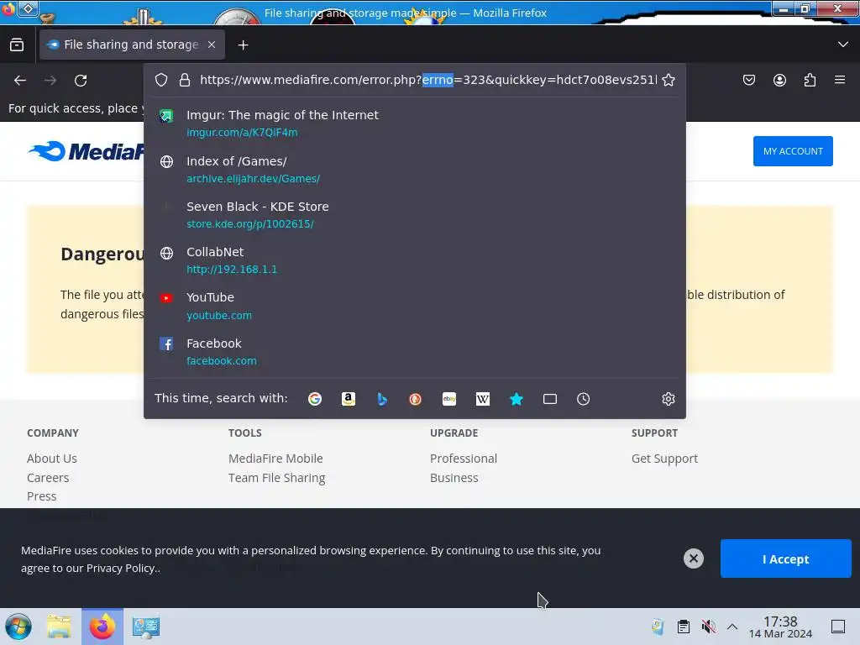Bookmark this page with the star

(668, 80)
